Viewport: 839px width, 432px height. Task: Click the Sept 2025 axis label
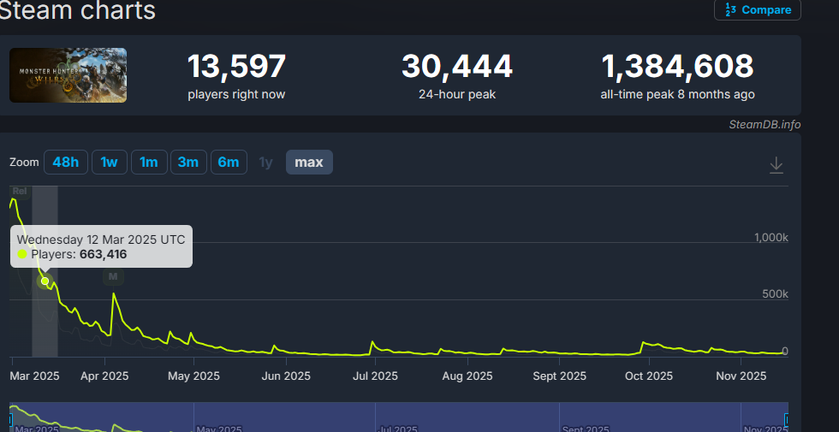(559, 376)
